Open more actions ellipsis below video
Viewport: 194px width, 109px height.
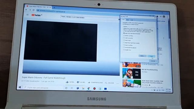[118, 84]
